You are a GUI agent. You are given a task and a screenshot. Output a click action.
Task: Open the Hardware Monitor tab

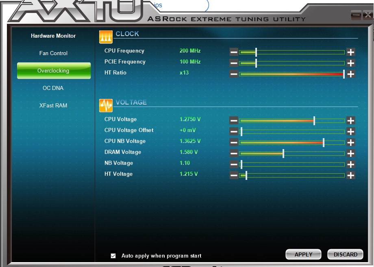[x=53, y=36]
